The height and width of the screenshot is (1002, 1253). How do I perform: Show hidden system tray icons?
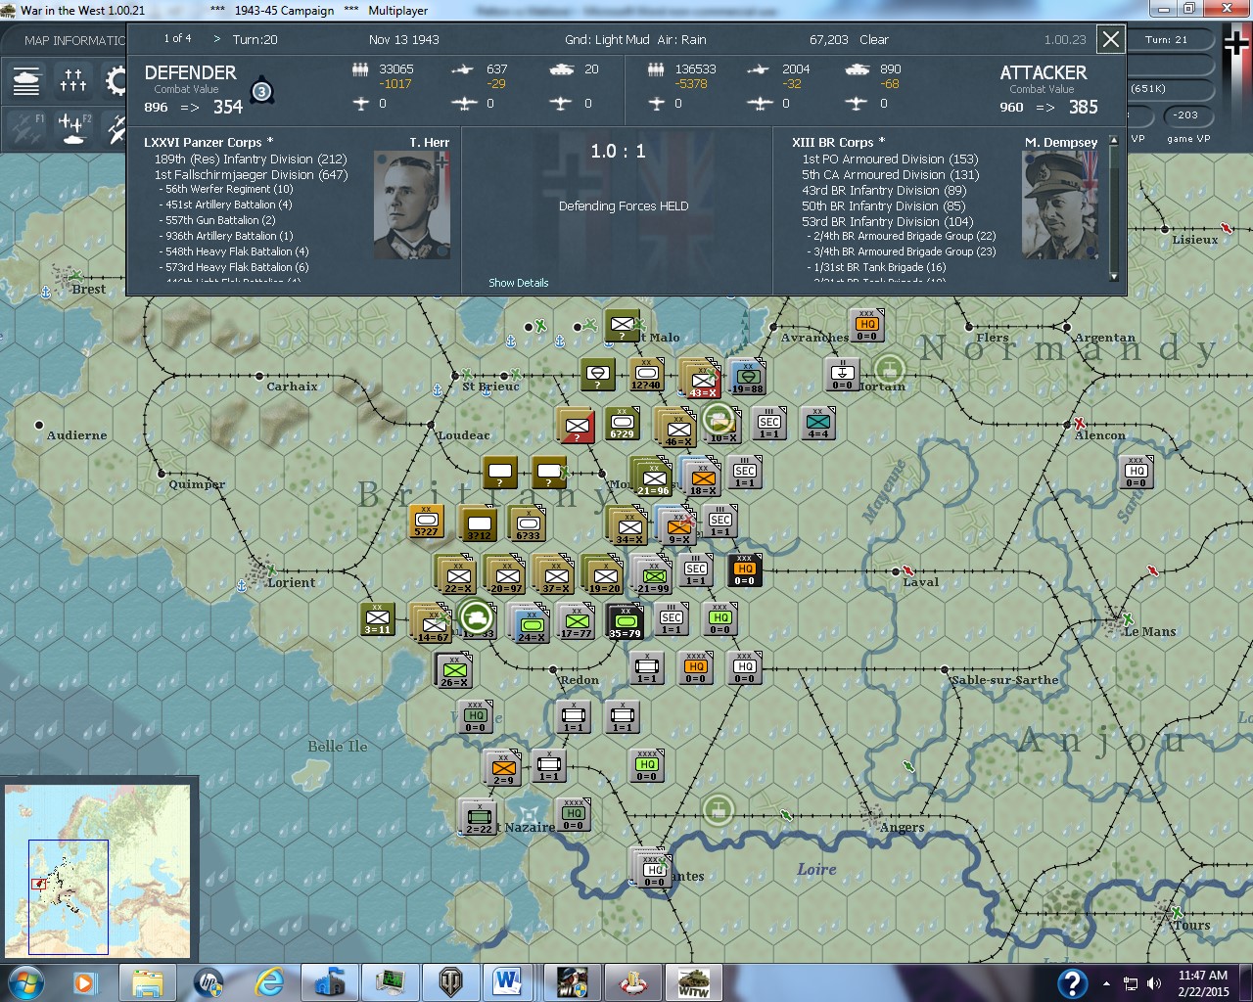pyautogui.click(x=1107, y=982)
